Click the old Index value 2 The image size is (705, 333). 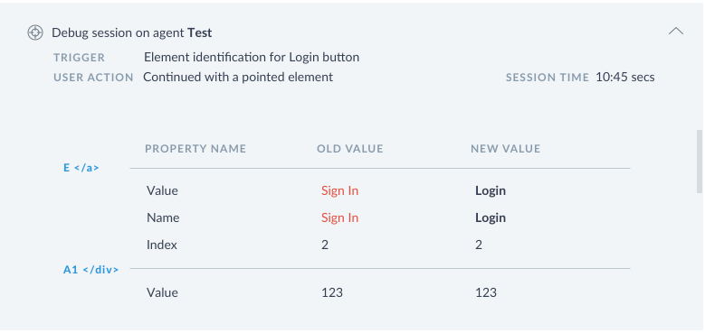325,245
